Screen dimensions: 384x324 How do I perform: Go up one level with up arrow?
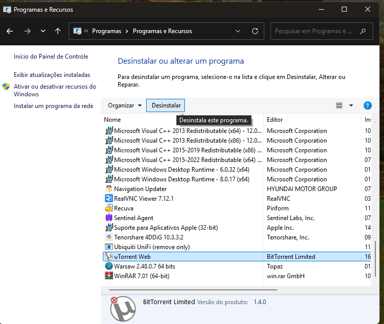[x=58, y=31]
